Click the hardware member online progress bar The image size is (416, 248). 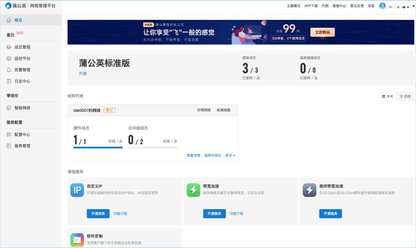pyautogui.click(x=98, y=148)
